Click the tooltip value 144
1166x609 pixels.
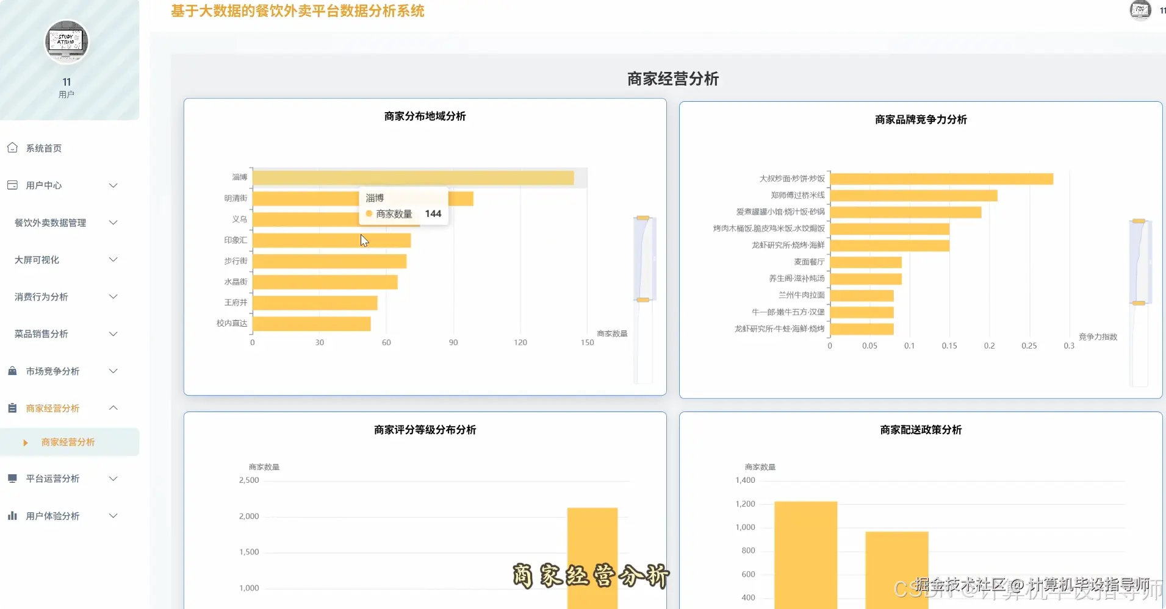click(433, 213)
